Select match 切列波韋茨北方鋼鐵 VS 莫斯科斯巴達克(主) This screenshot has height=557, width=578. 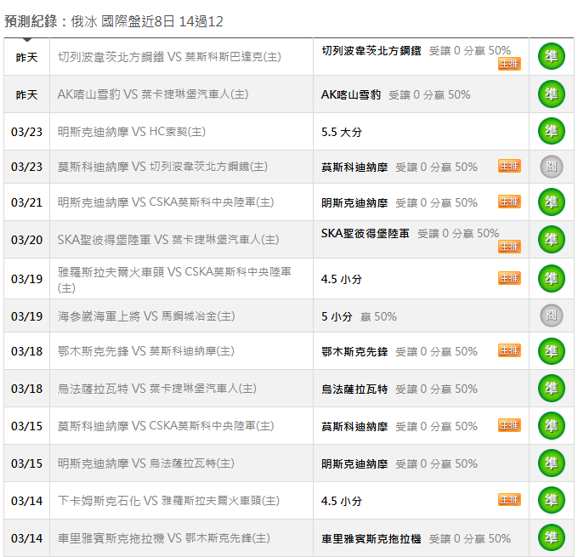[169, 57]
